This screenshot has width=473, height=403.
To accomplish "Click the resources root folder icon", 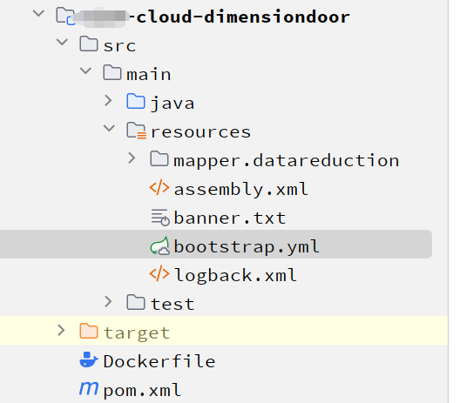I will 137,131.
